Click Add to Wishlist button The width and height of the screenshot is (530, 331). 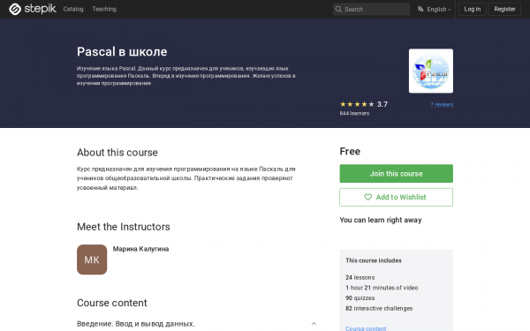tap(396, 197)
